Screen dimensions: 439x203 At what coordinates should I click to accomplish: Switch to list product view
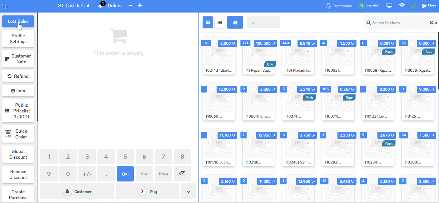coord(220,22)
